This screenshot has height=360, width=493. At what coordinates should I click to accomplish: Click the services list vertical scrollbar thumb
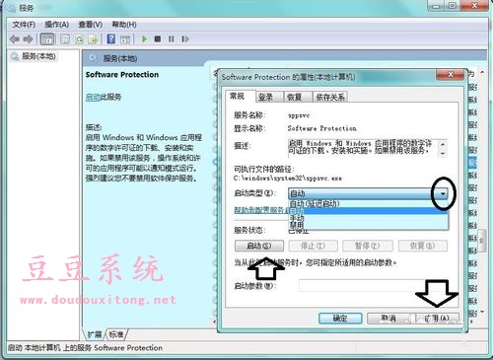tap(482, 241)
